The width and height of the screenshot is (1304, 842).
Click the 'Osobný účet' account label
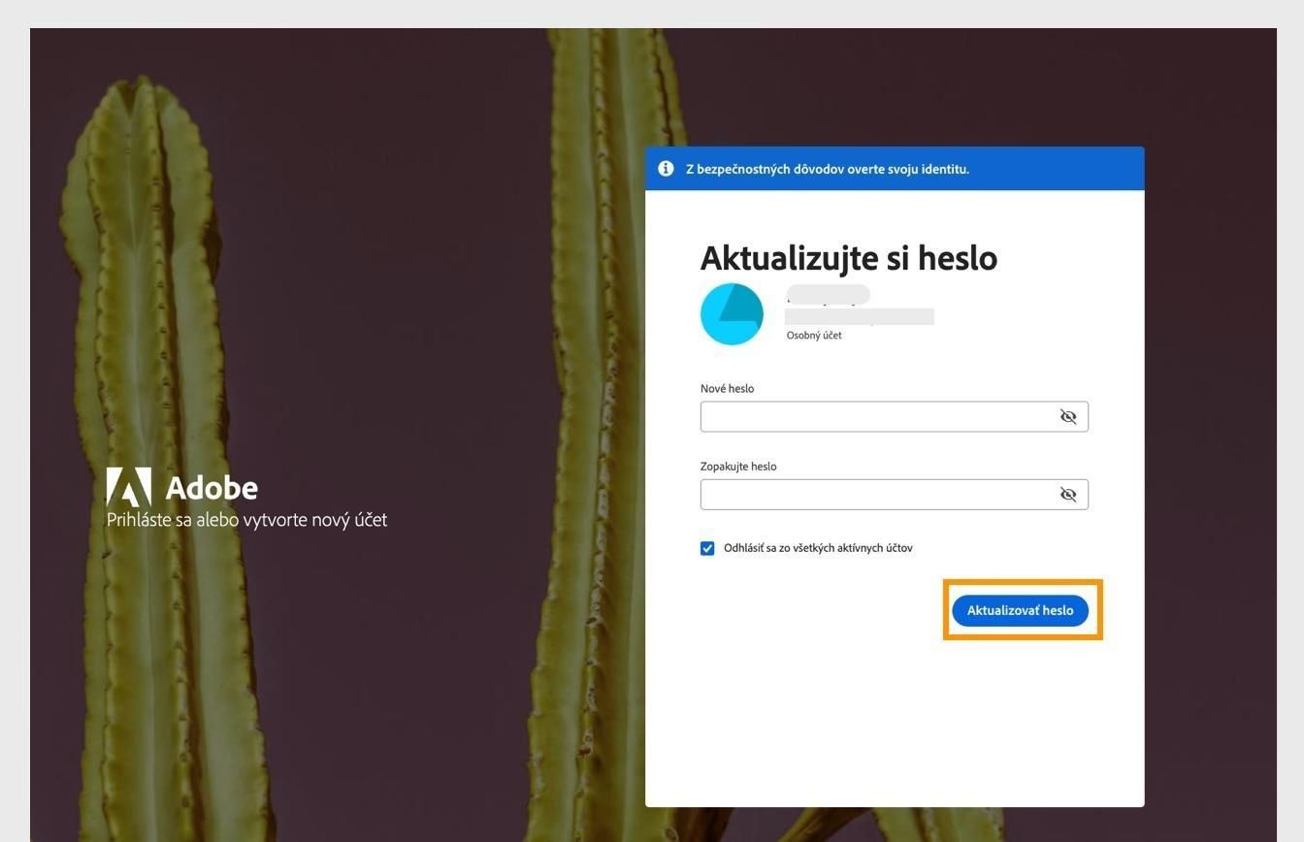point(813,335)
